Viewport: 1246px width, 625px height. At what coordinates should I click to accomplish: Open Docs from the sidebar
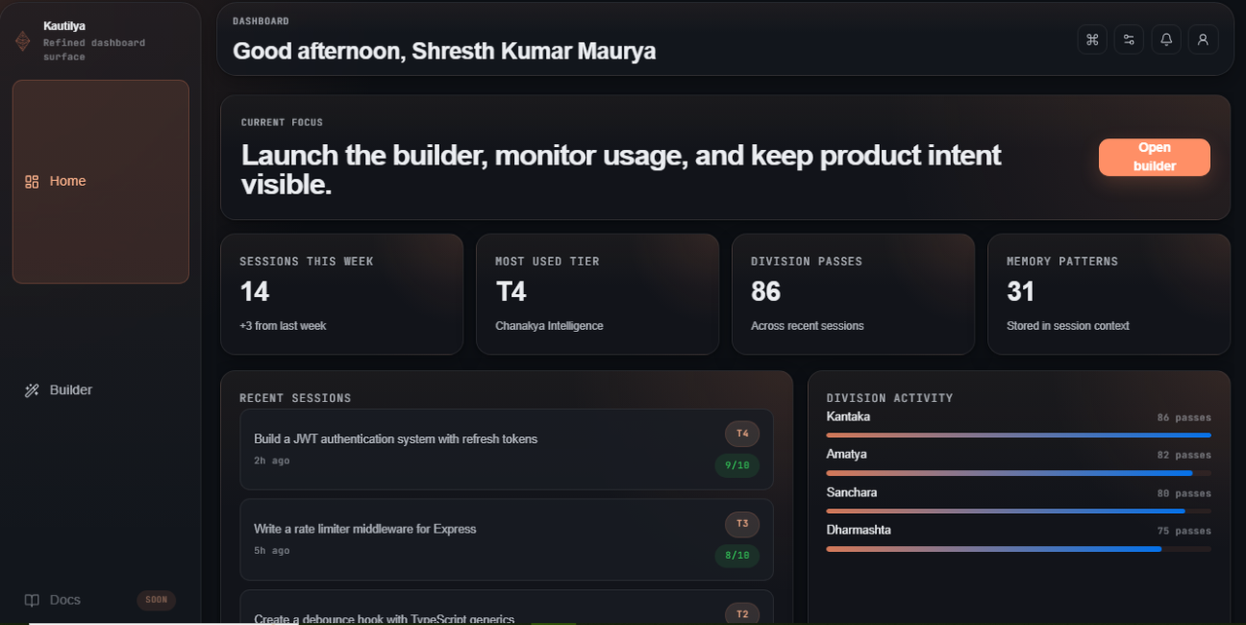(x=100, y=600)
